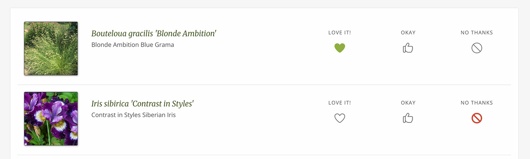Give Iris sibirica a thumbs up
The width and height of the screenshot is (530, 159).
[x=408, y=118]
